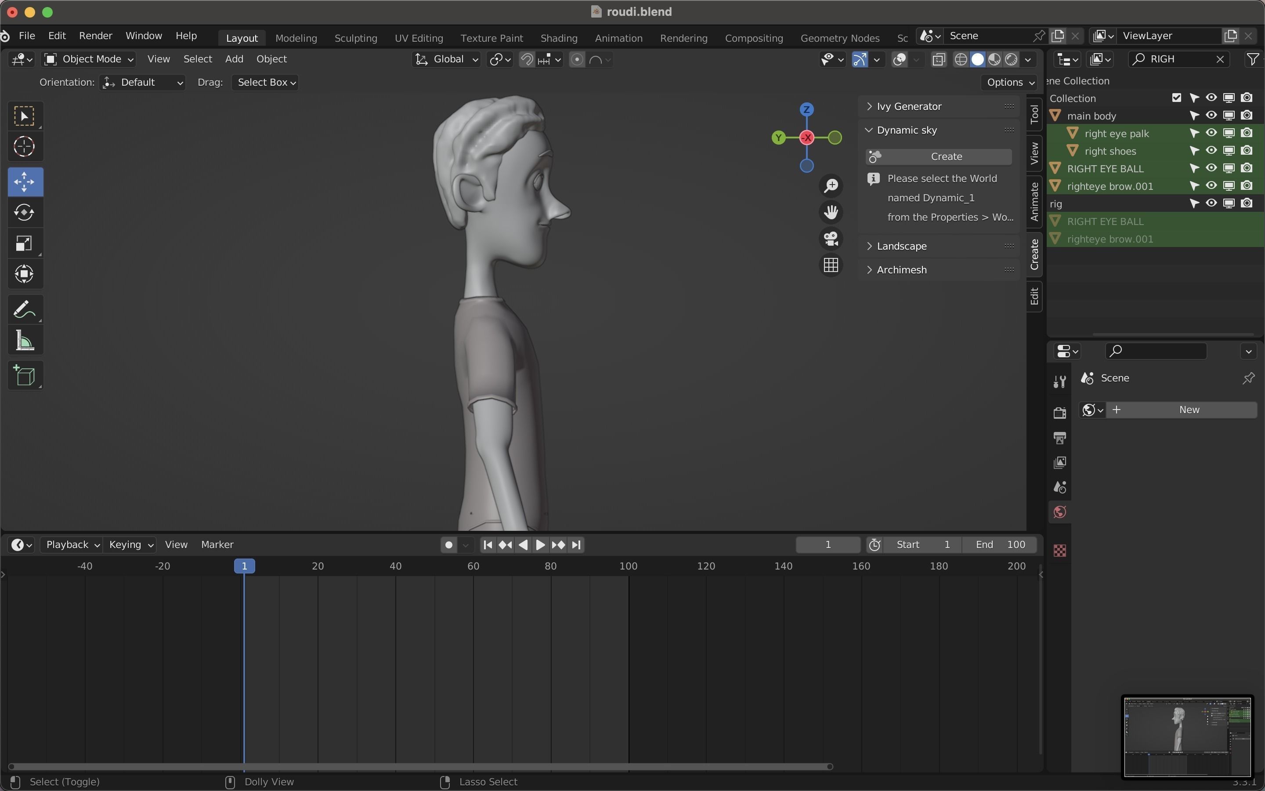Switch perspective/orthographic grid icon

[x=831, y=265]
